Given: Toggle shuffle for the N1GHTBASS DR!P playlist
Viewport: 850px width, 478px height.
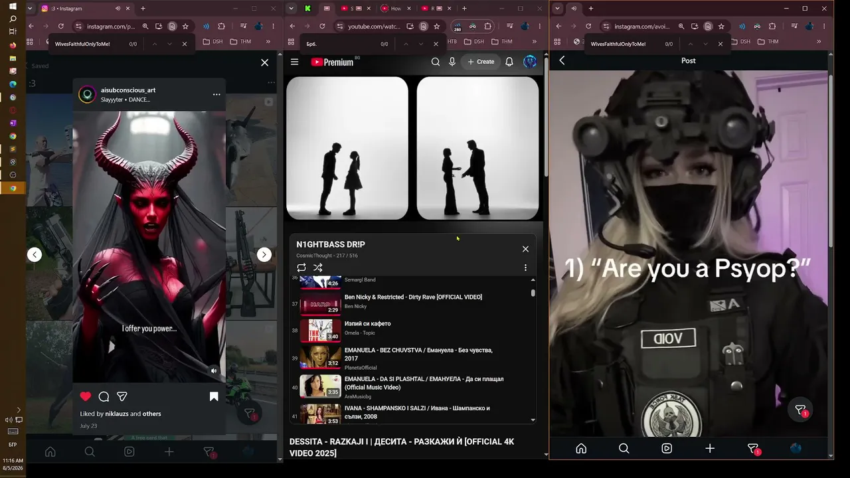Looking at the screenshot, I should pyautogui.click(x=318, y=268).
